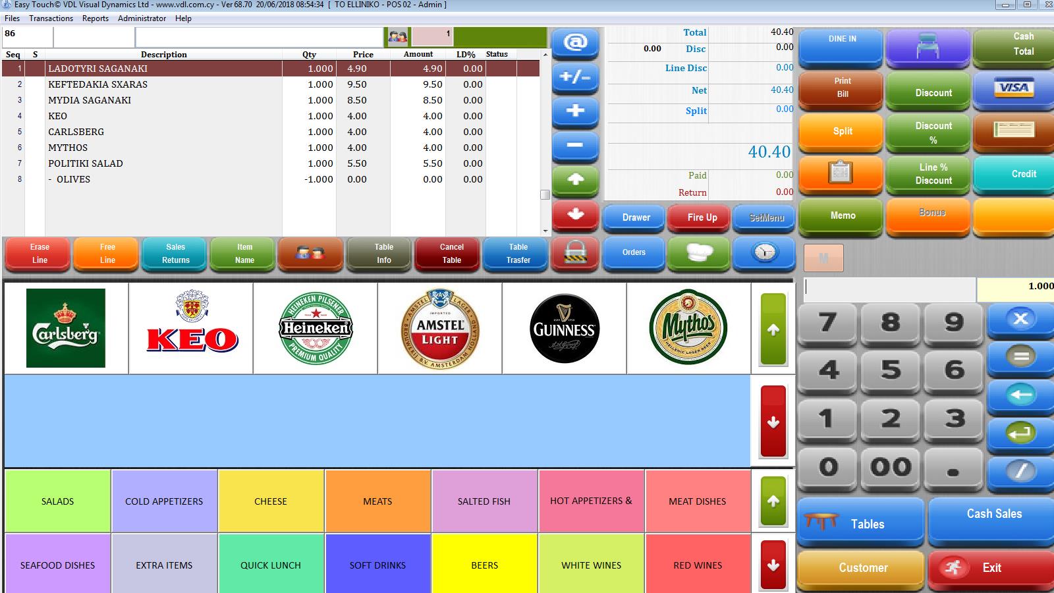The width and height of the screenshot is (1054, 593).
Task: Page categories up with green arrow
Action: point(773,501)
